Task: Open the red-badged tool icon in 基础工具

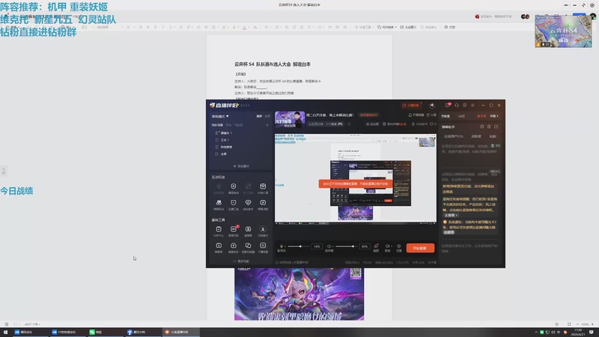Action: click(234, 231)
